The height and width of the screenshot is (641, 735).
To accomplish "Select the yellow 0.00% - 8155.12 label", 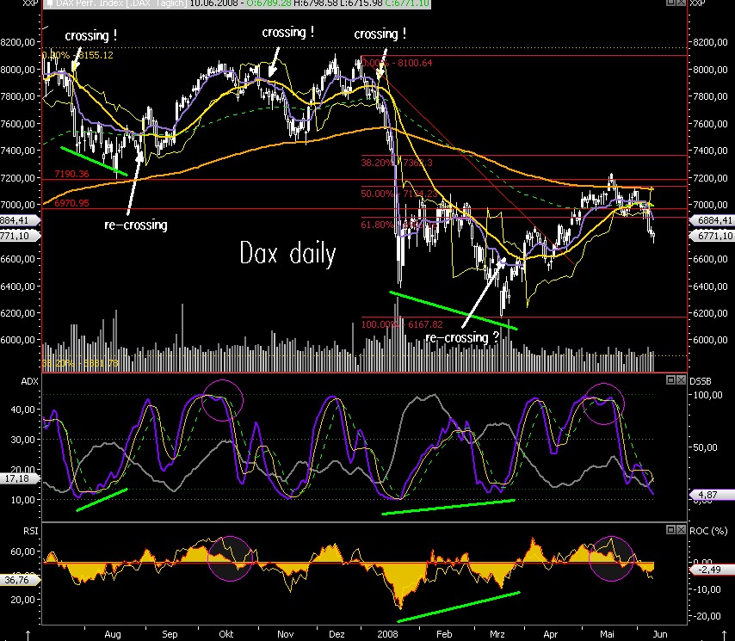I will pos(77,55).
